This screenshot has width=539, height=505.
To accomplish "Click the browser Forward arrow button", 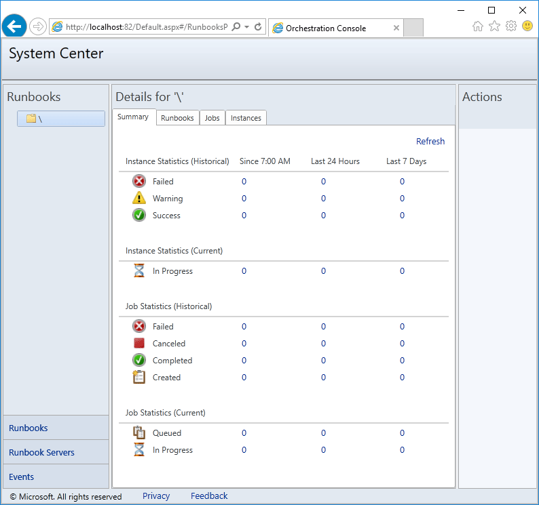I will click(37, 26).
